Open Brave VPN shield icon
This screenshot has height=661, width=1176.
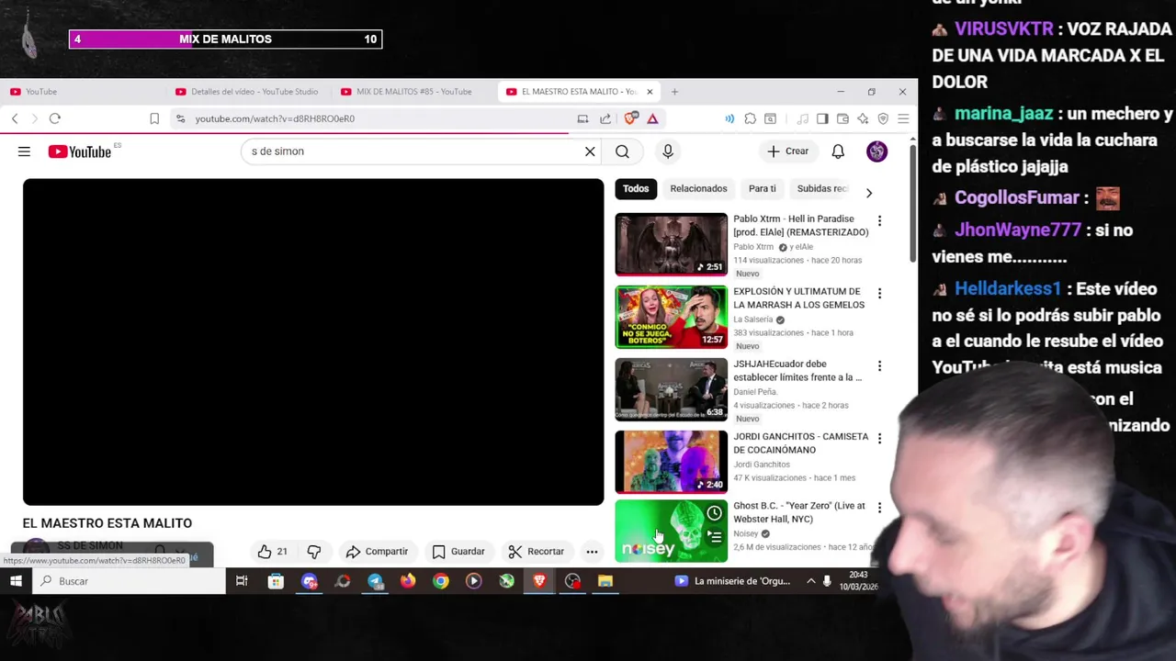pyautogui.click(x=883, y=118)
